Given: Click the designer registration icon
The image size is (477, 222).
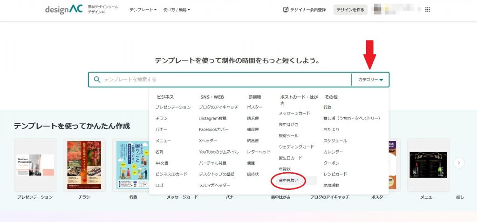Looking at the screenshot, I should (x=286, y=10).
